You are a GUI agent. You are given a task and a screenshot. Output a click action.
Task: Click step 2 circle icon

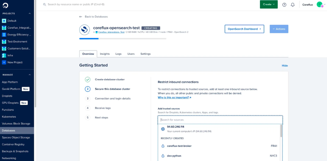click(88, 89)
